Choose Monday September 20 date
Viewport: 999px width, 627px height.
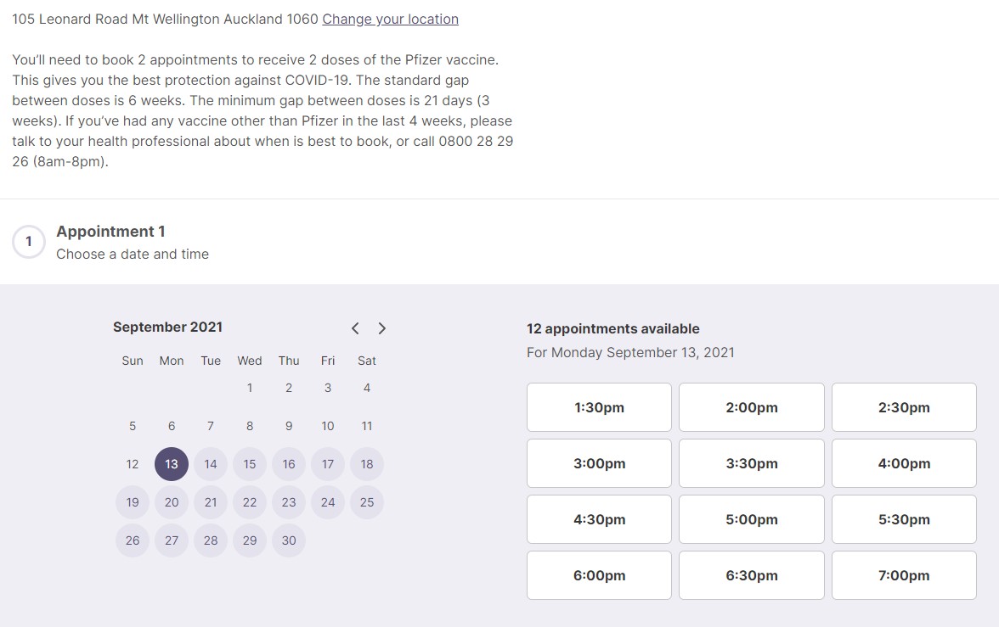[172, 502]
